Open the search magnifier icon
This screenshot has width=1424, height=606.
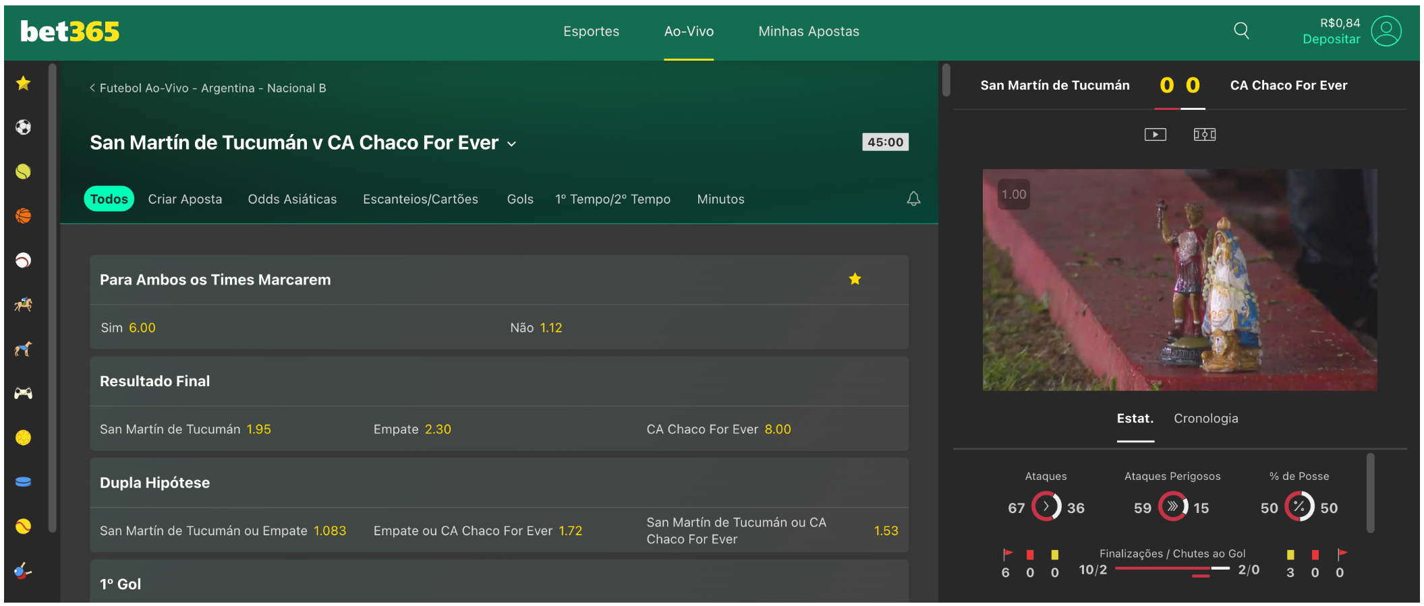[1241, 30]
